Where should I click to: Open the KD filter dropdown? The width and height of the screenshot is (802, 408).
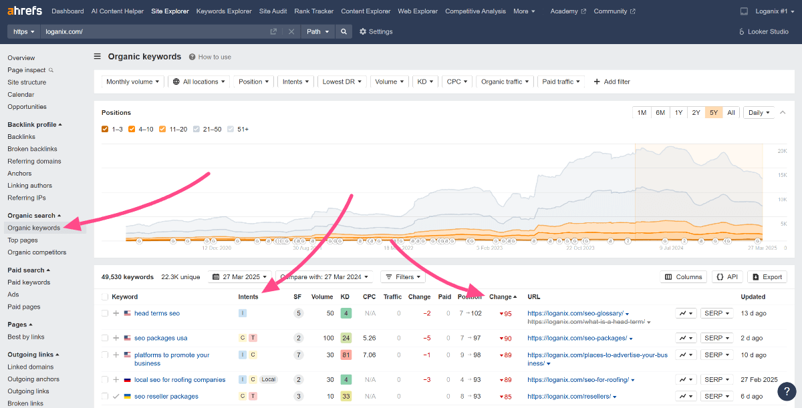pos(425,81)
